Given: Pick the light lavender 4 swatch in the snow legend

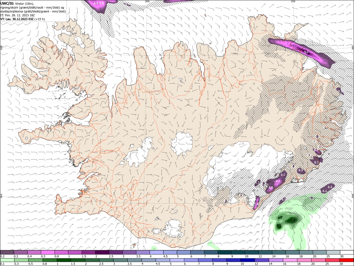Looking at the screenshot, I should 157,252.
